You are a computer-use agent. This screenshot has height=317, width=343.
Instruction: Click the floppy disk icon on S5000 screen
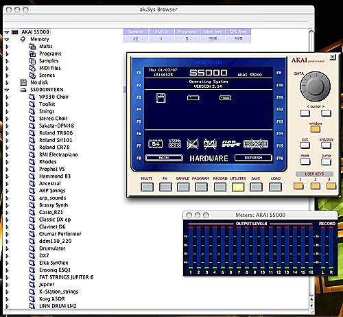161,98
